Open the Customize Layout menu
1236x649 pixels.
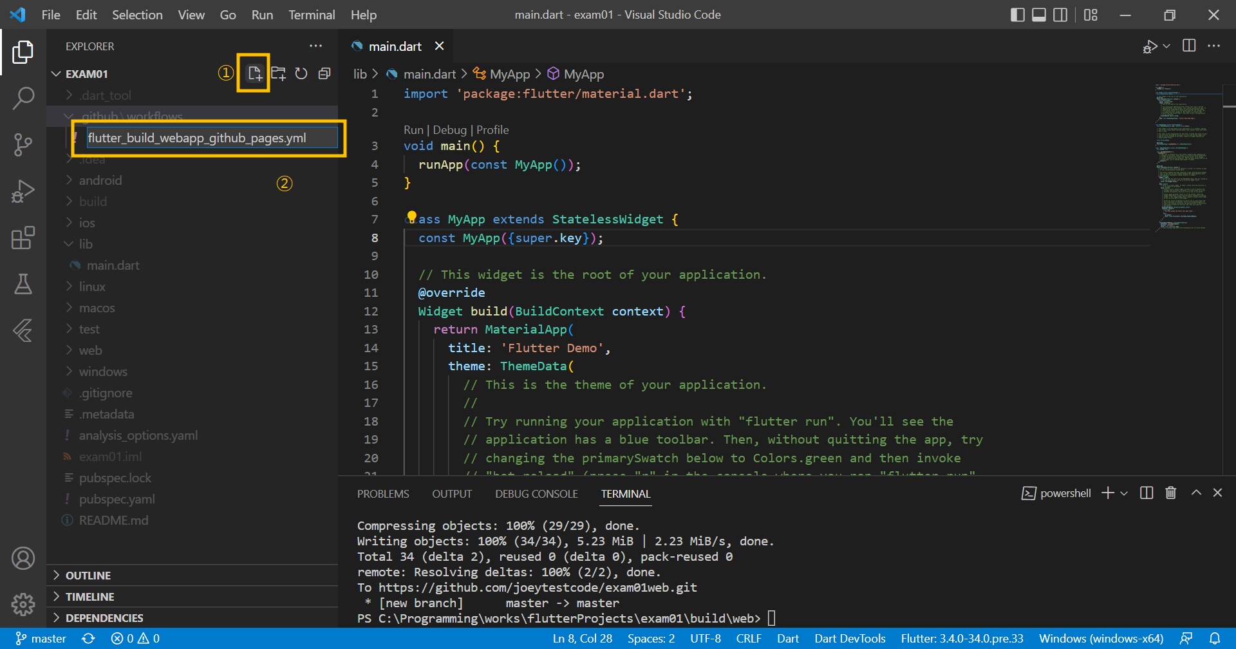1091,15
